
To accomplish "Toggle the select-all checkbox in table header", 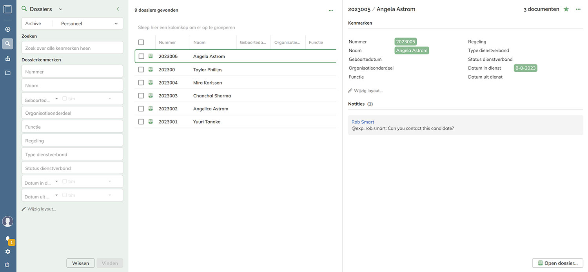I will pyautogui.click(x=141, y=42).
